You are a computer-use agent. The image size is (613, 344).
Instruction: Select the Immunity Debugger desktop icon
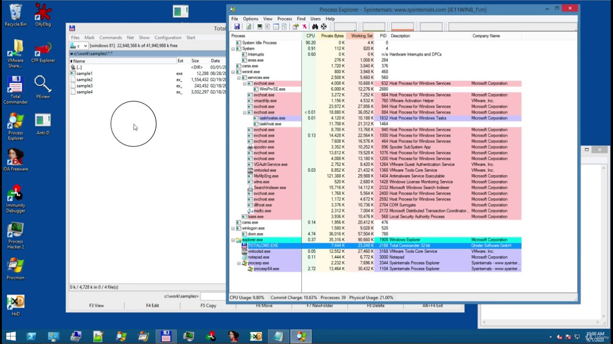[x=15, y=199]
